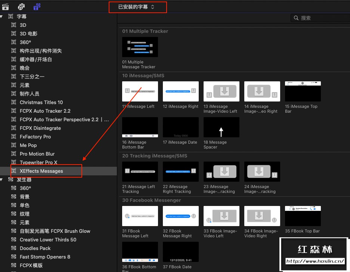The height and width of the screenshot is (272, 350).
Task: Select 16 iMessage Bottom Bar thumbnail
Action: [x=140, y=127]
